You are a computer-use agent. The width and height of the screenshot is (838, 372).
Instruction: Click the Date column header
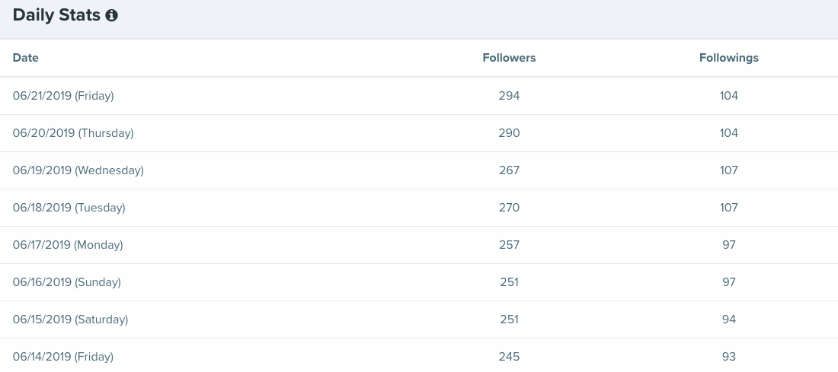(x=26, y=58)
